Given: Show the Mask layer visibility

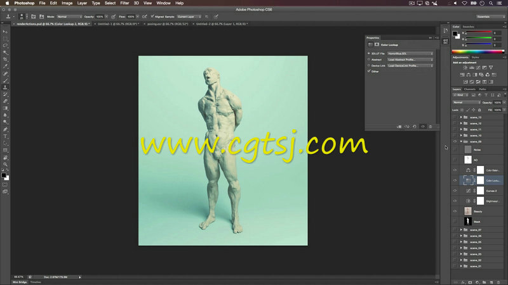Looking at the screenshot, I should click(x=455, y=222).
